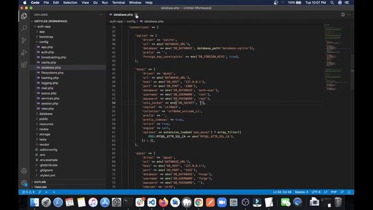Open the Terminal menu
This screenshot has height=210, width=373.
(118, 2)
